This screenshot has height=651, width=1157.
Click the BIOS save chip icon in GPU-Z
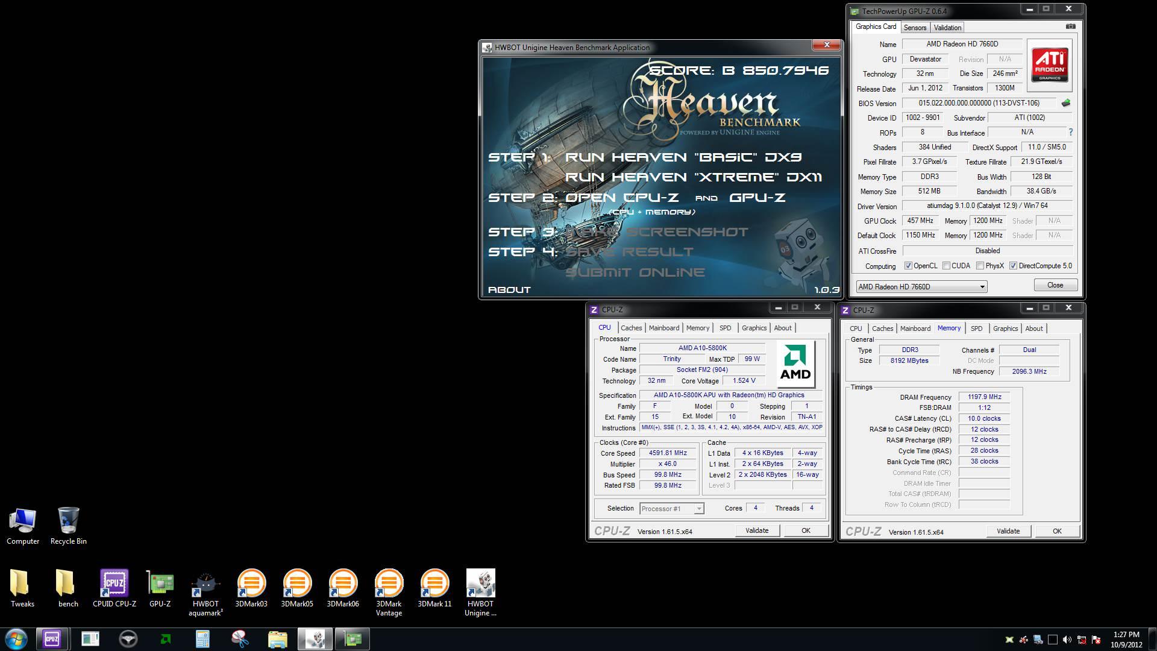[1065, 103]
